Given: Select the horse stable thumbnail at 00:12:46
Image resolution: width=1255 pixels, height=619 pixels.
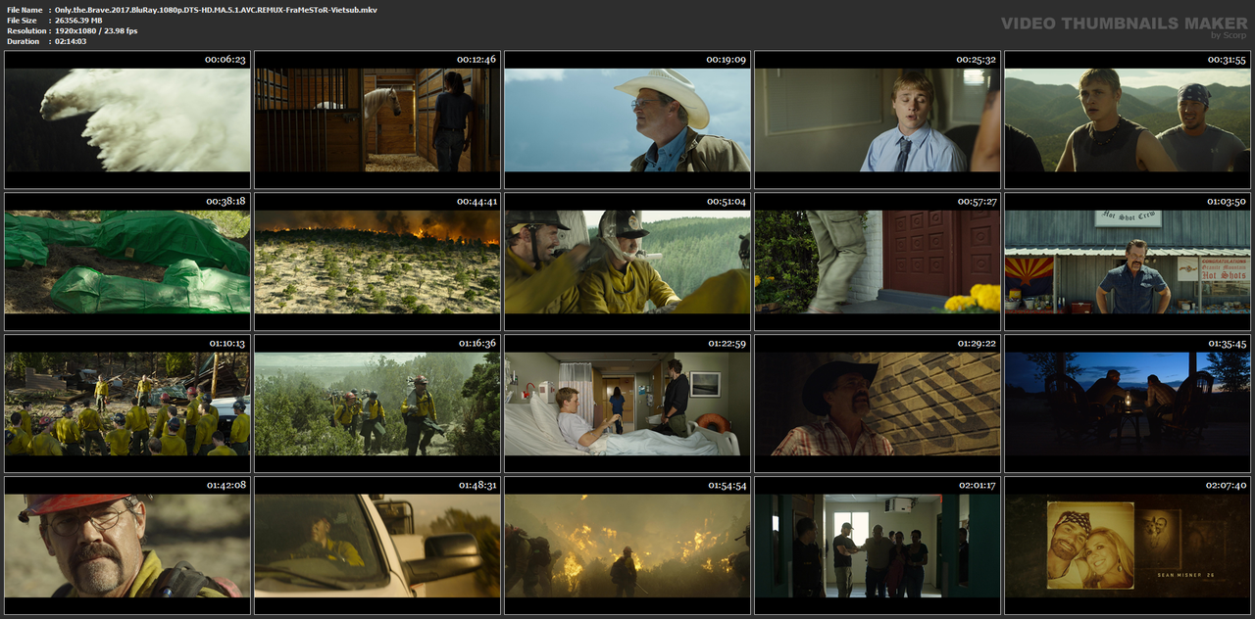Looking at the screenshot, I should click(x=377, y=119).
